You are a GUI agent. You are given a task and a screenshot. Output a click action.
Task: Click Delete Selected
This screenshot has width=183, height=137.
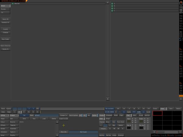pos(5,46)
